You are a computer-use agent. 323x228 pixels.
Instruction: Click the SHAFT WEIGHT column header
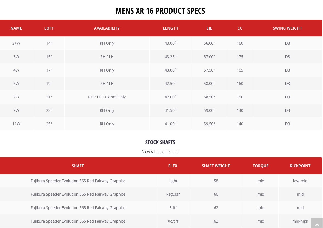(x=216, y=166)
